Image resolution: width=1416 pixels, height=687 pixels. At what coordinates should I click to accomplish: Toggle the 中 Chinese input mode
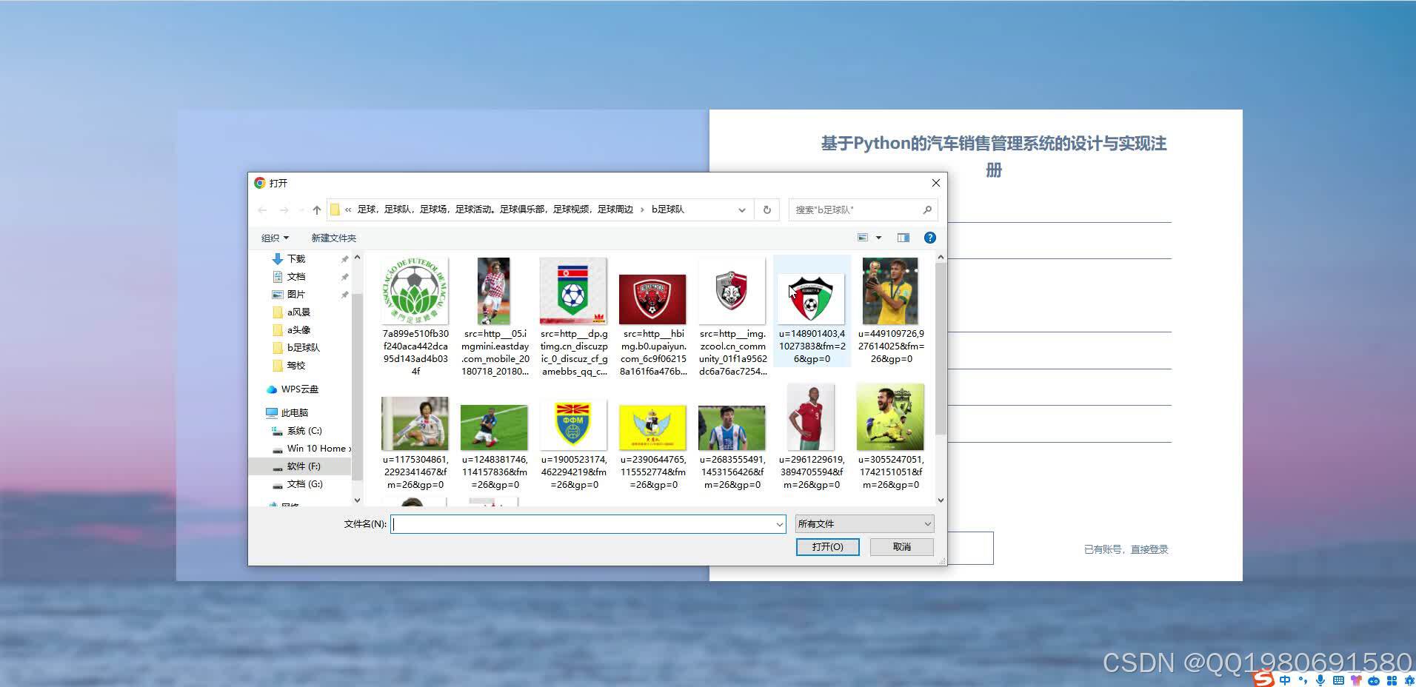1285,680
